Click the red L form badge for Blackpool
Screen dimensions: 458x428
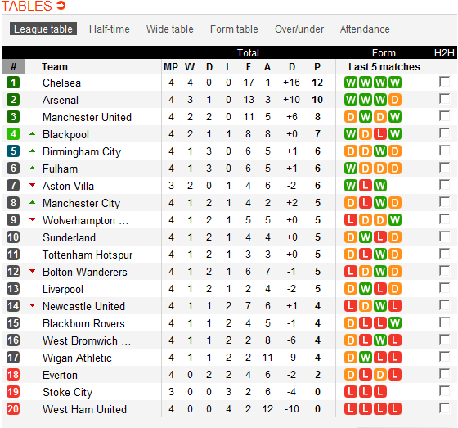point(380,134)
